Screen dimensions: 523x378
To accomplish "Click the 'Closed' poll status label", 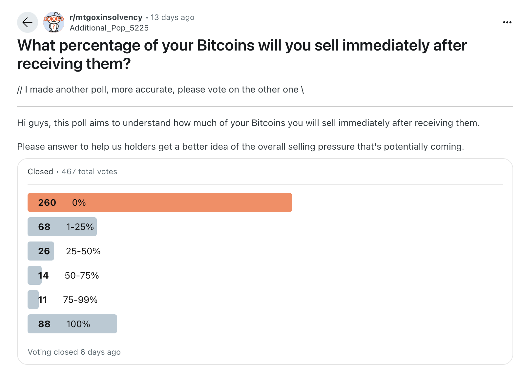I will 40,172.
